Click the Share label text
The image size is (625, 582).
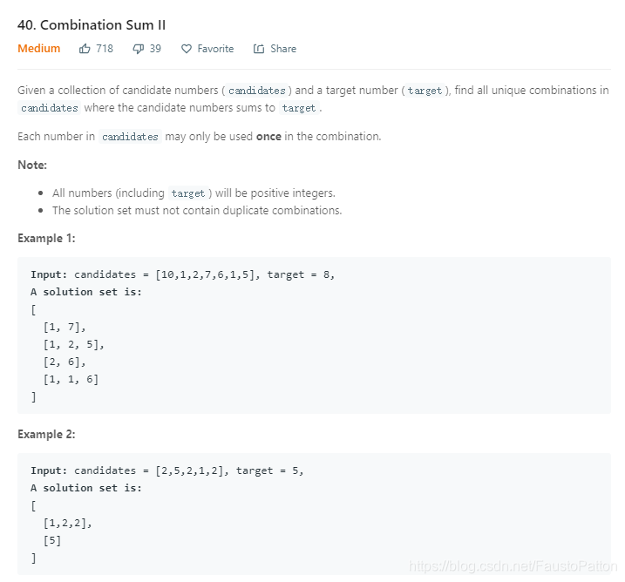283,49
